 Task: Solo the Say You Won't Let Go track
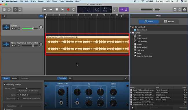pos(15,45)
